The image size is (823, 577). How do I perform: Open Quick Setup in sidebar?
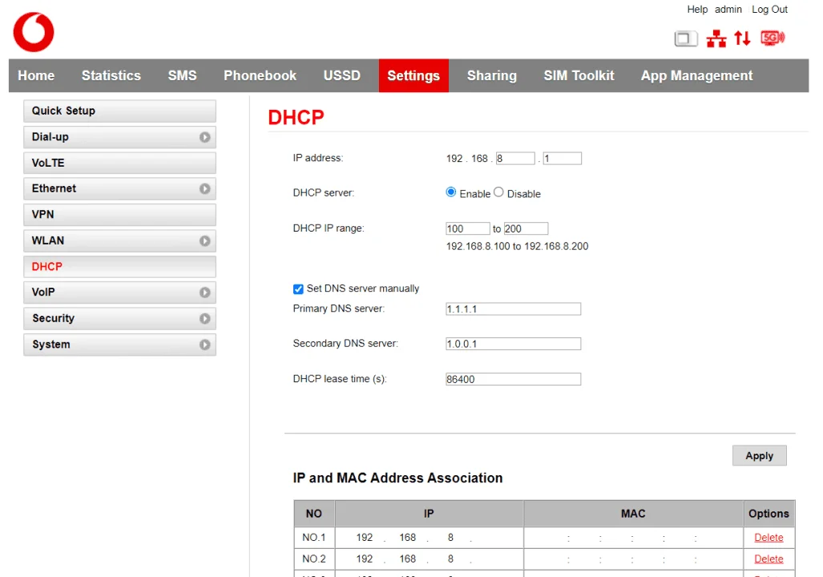[119, 111]
